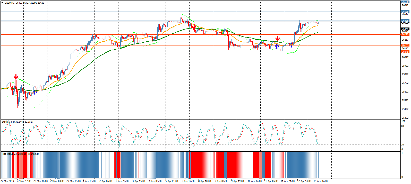Image resolution: width=411 pixels, height=184 pixels.
Task: Click the black triangle beside US30,H1
Action: point(2,3)
